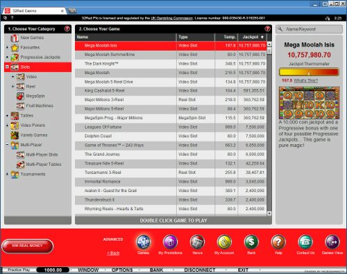Select Variety Games category icon
Screen dimensions: 347x274
(15, 135)
